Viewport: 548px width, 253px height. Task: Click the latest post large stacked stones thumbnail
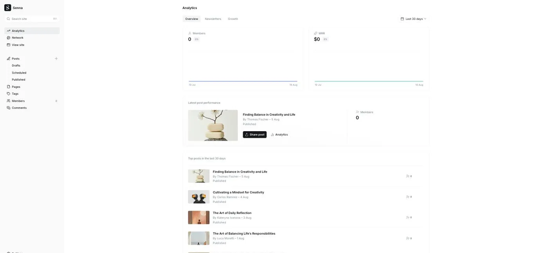point(213,125)
